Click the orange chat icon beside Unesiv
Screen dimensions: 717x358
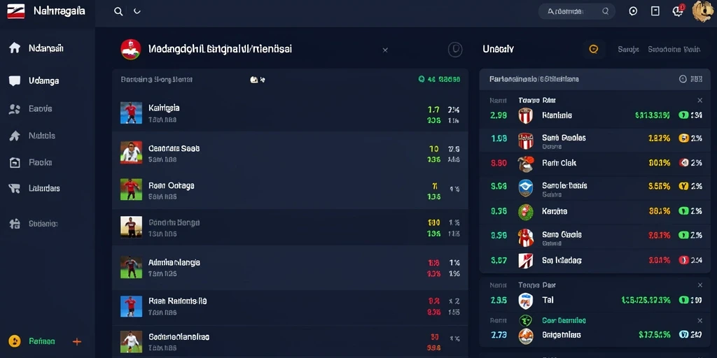[594, 50]
